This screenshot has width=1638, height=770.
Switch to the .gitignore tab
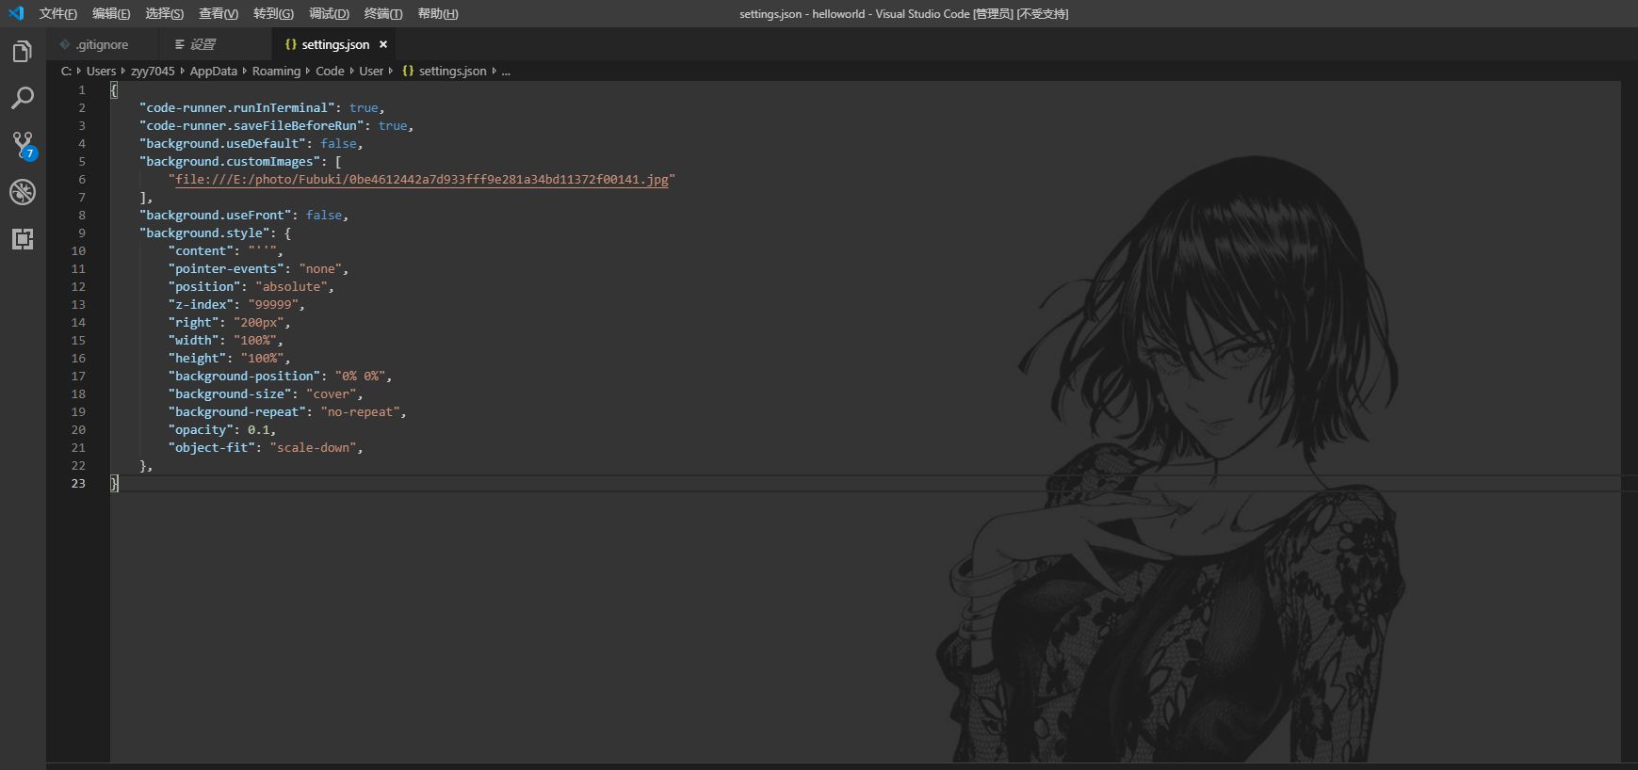point(102,44)
